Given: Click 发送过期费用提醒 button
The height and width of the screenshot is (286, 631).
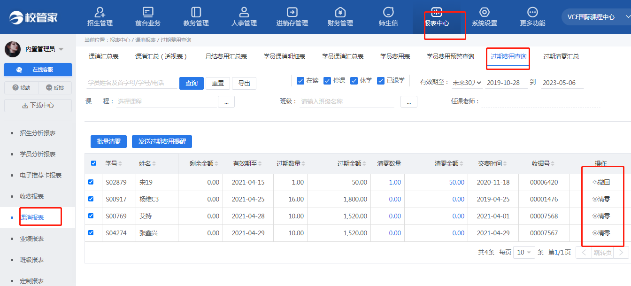Looking at the screenshot, I should coord(162,141).
